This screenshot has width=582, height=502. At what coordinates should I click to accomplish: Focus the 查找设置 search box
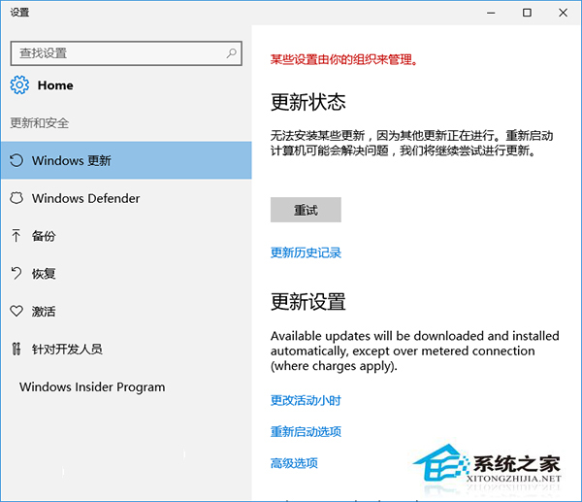point(126,53)
